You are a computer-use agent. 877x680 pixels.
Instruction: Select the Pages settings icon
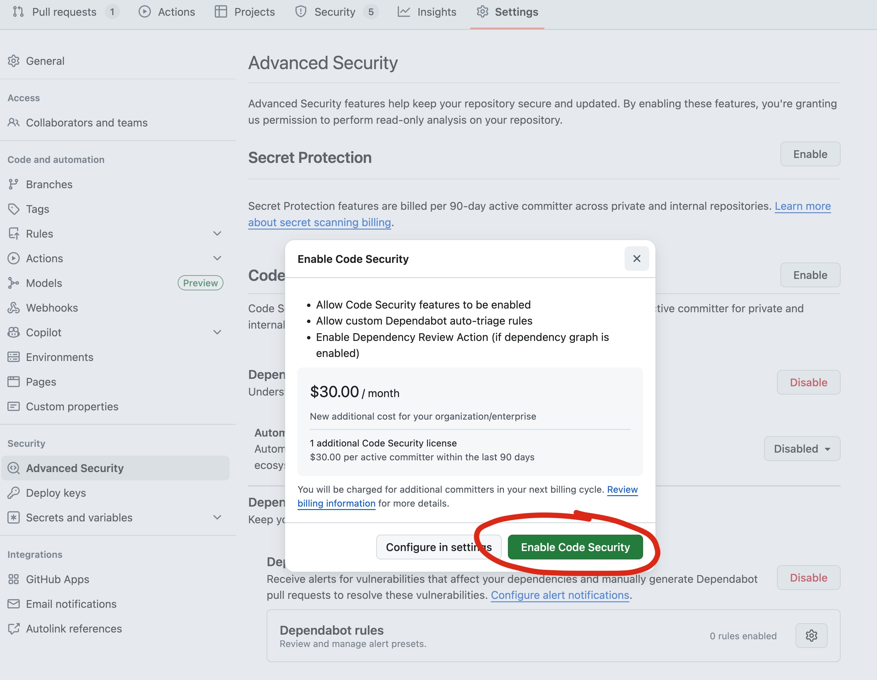(x=14, y=382)
